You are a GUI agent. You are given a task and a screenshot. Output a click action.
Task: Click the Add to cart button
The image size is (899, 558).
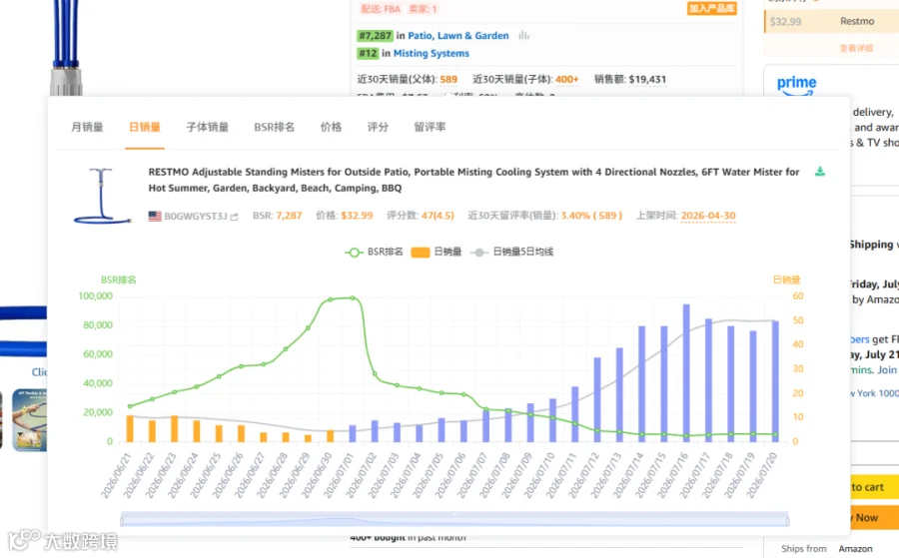coord(874,487)
